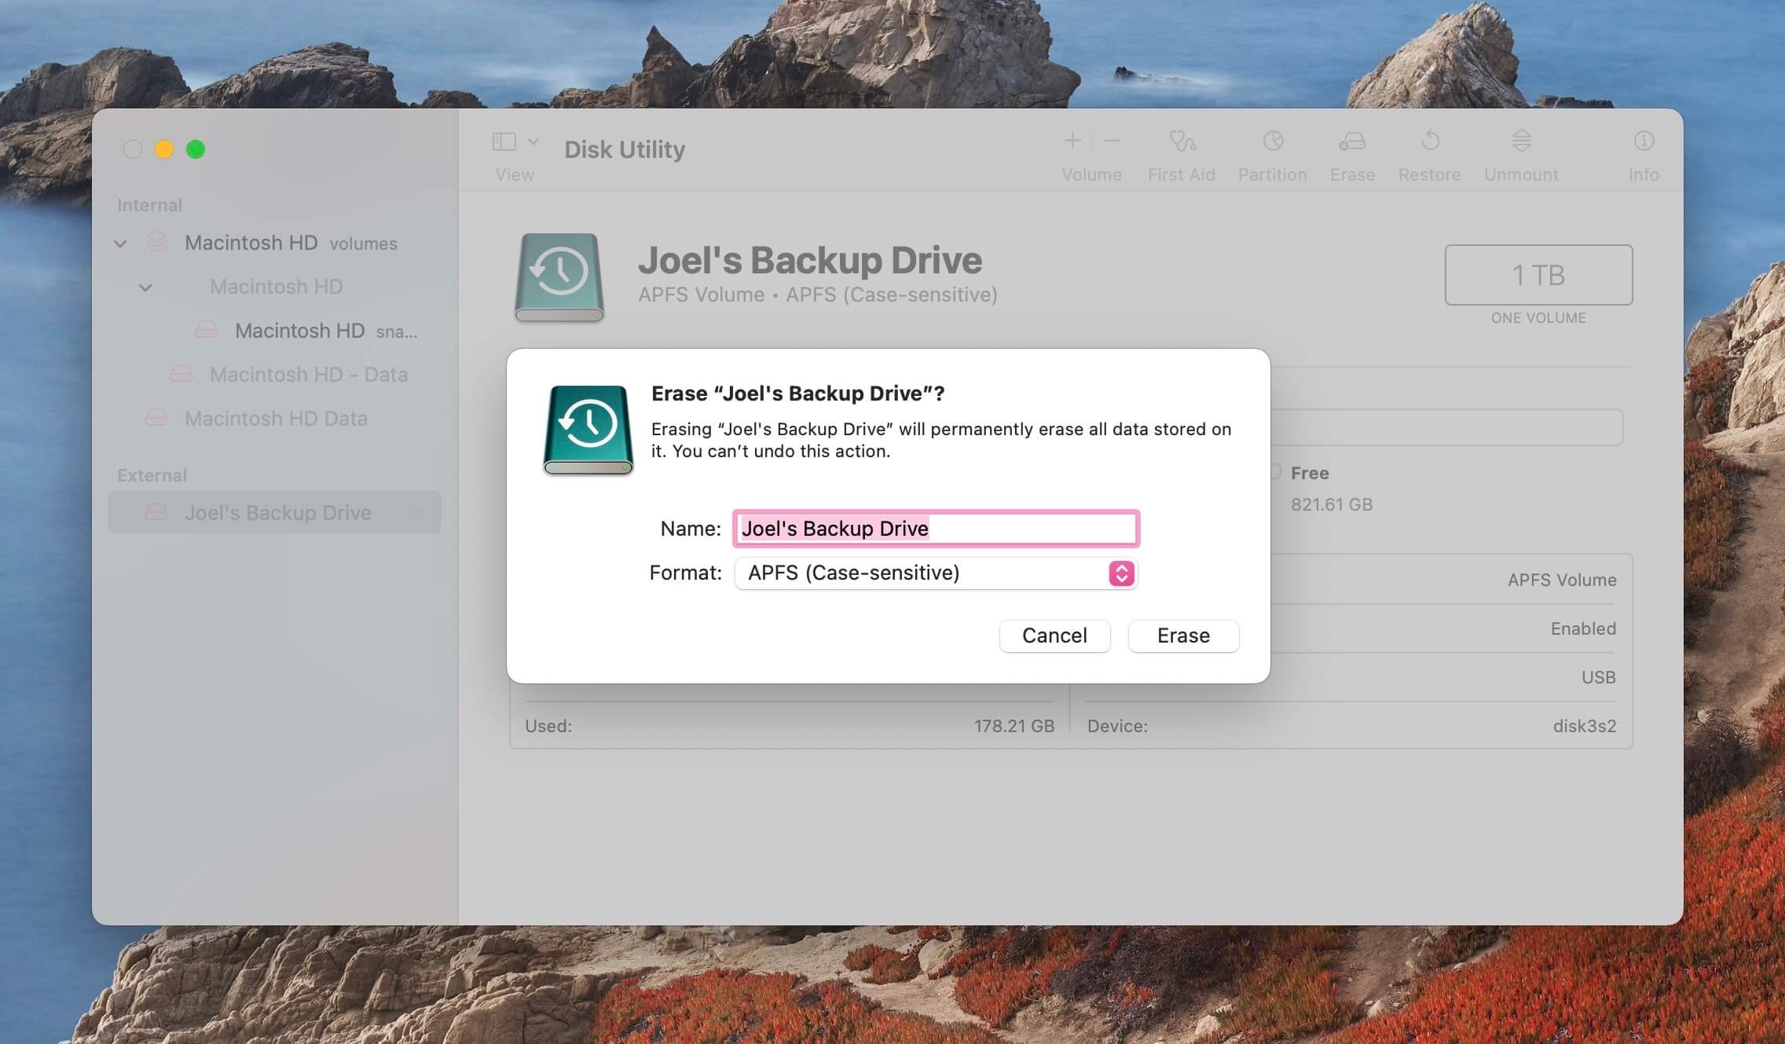Click the Internal sidebar section header

click(149, 205)
